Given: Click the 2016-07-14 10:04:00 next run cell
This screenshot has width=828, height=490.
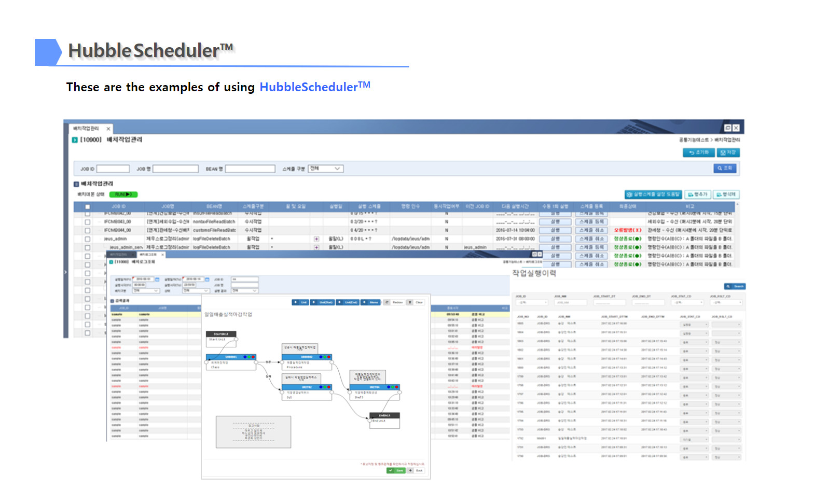Looking at the screenshot, I should pyautogui.click(x=515, y=230).
